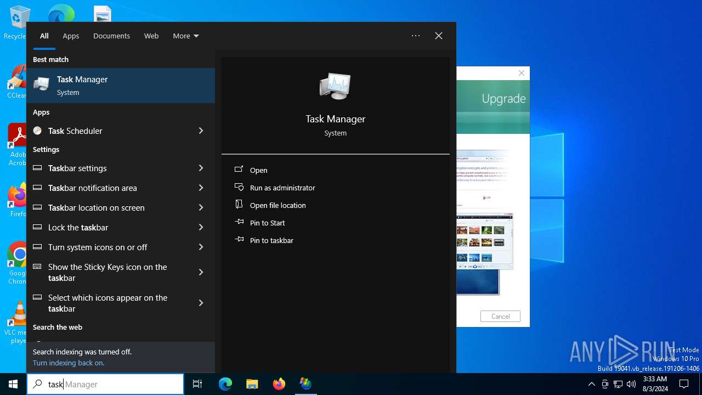Click the Sticky Keys keyboard icon

[37, 267]
